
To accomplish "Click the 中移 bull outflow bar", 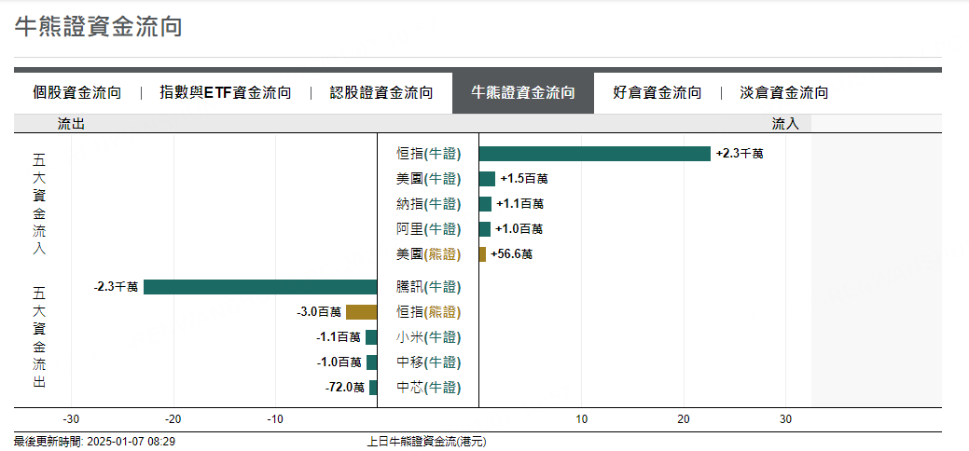I will click(372, 362).
